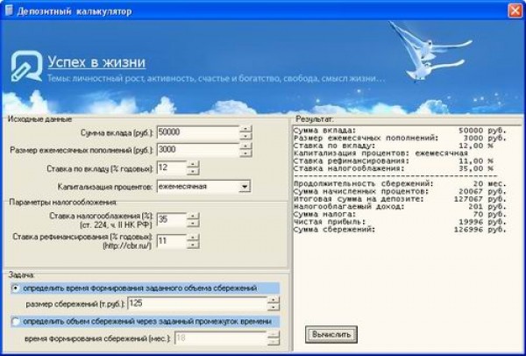Image resolution: width=526 pixels, height=356 pixels.
Task: Click result line 'Чистая прибыль'
Action: pyautogui.click(x=400, y=222)
